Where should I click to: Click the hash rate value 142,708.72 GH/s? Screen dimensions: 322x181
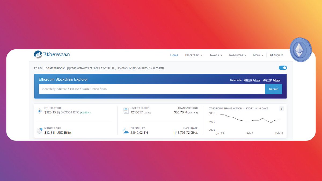186,132
